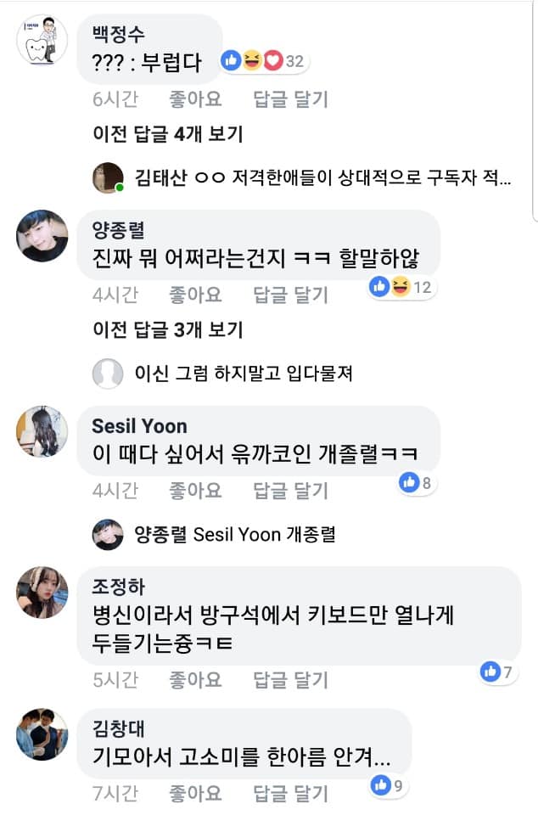Open 백정수's profile picture
This screenshot has height=815, width=538.
(42, 40)
